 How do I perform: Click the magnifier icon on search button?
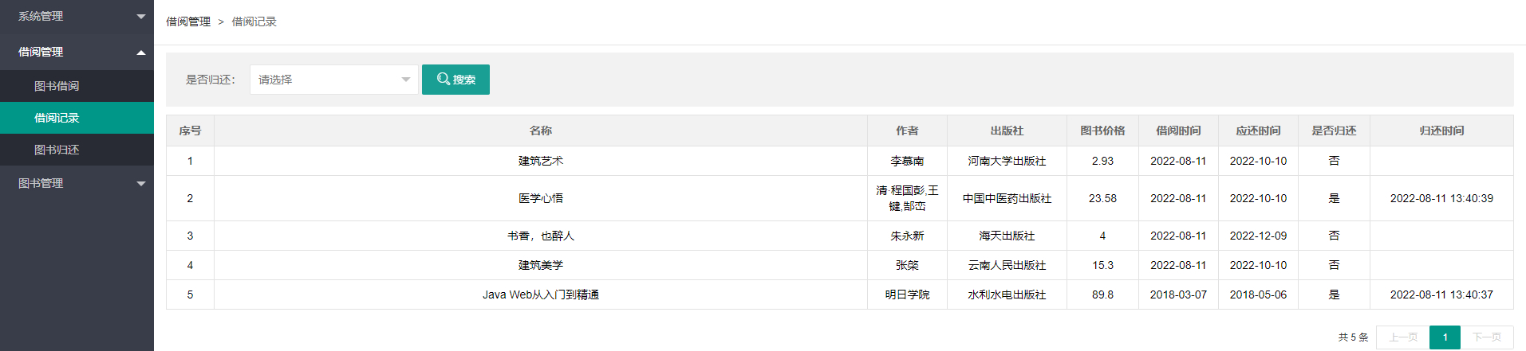(443, 80)
